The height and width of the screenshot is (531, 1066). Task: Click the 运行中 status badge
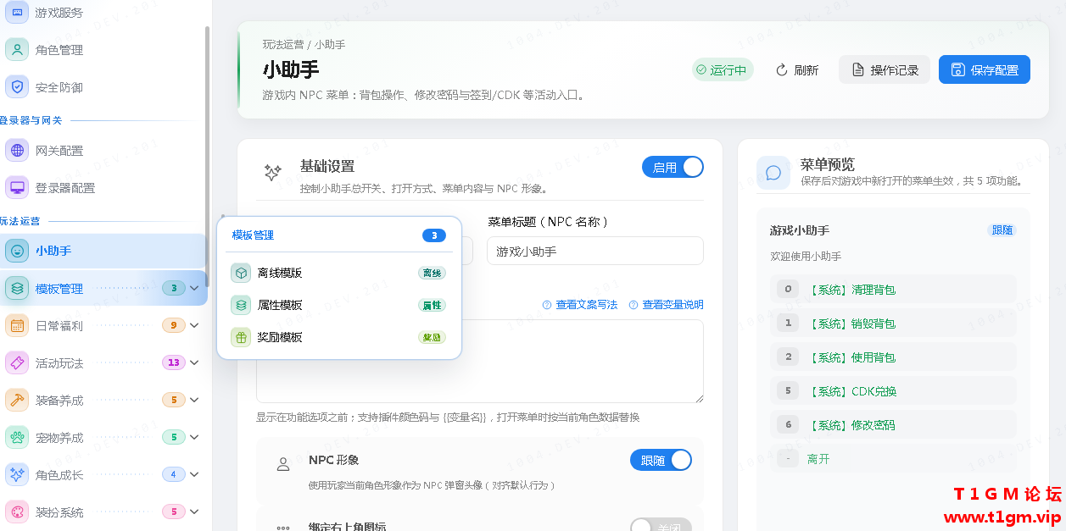point(723,70)
